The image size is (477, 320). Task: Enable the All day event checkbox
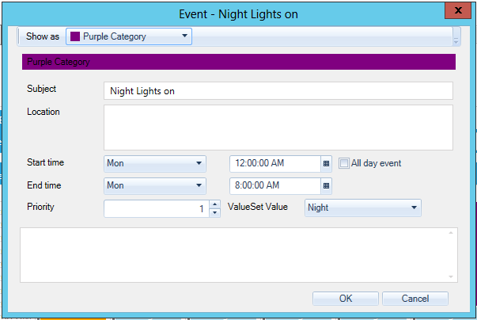pos(344,164)
